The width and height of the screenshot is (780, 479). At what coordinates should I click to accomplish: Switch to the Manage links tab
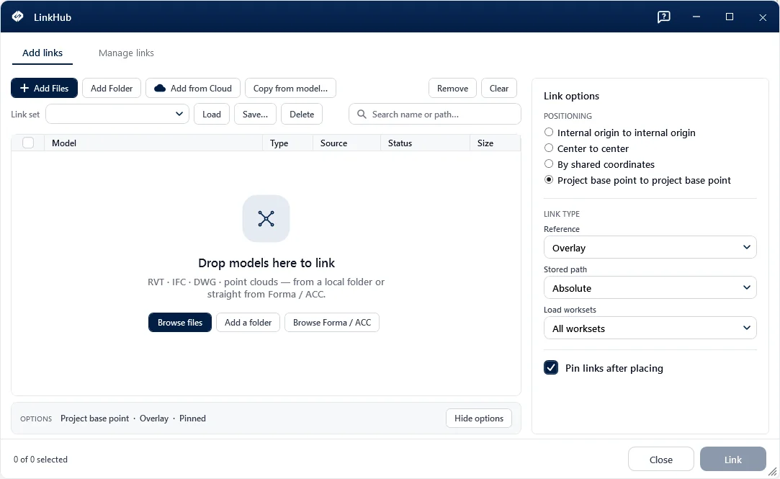pyautogui.click(x=126, y=53)
